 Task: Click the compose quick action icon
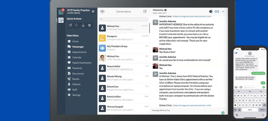point(70,25)
